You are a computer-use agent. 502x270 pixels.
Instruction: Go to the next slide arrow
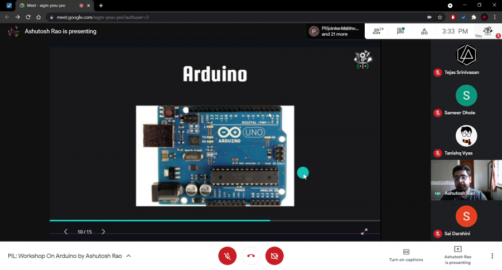[x=103, y=232]
